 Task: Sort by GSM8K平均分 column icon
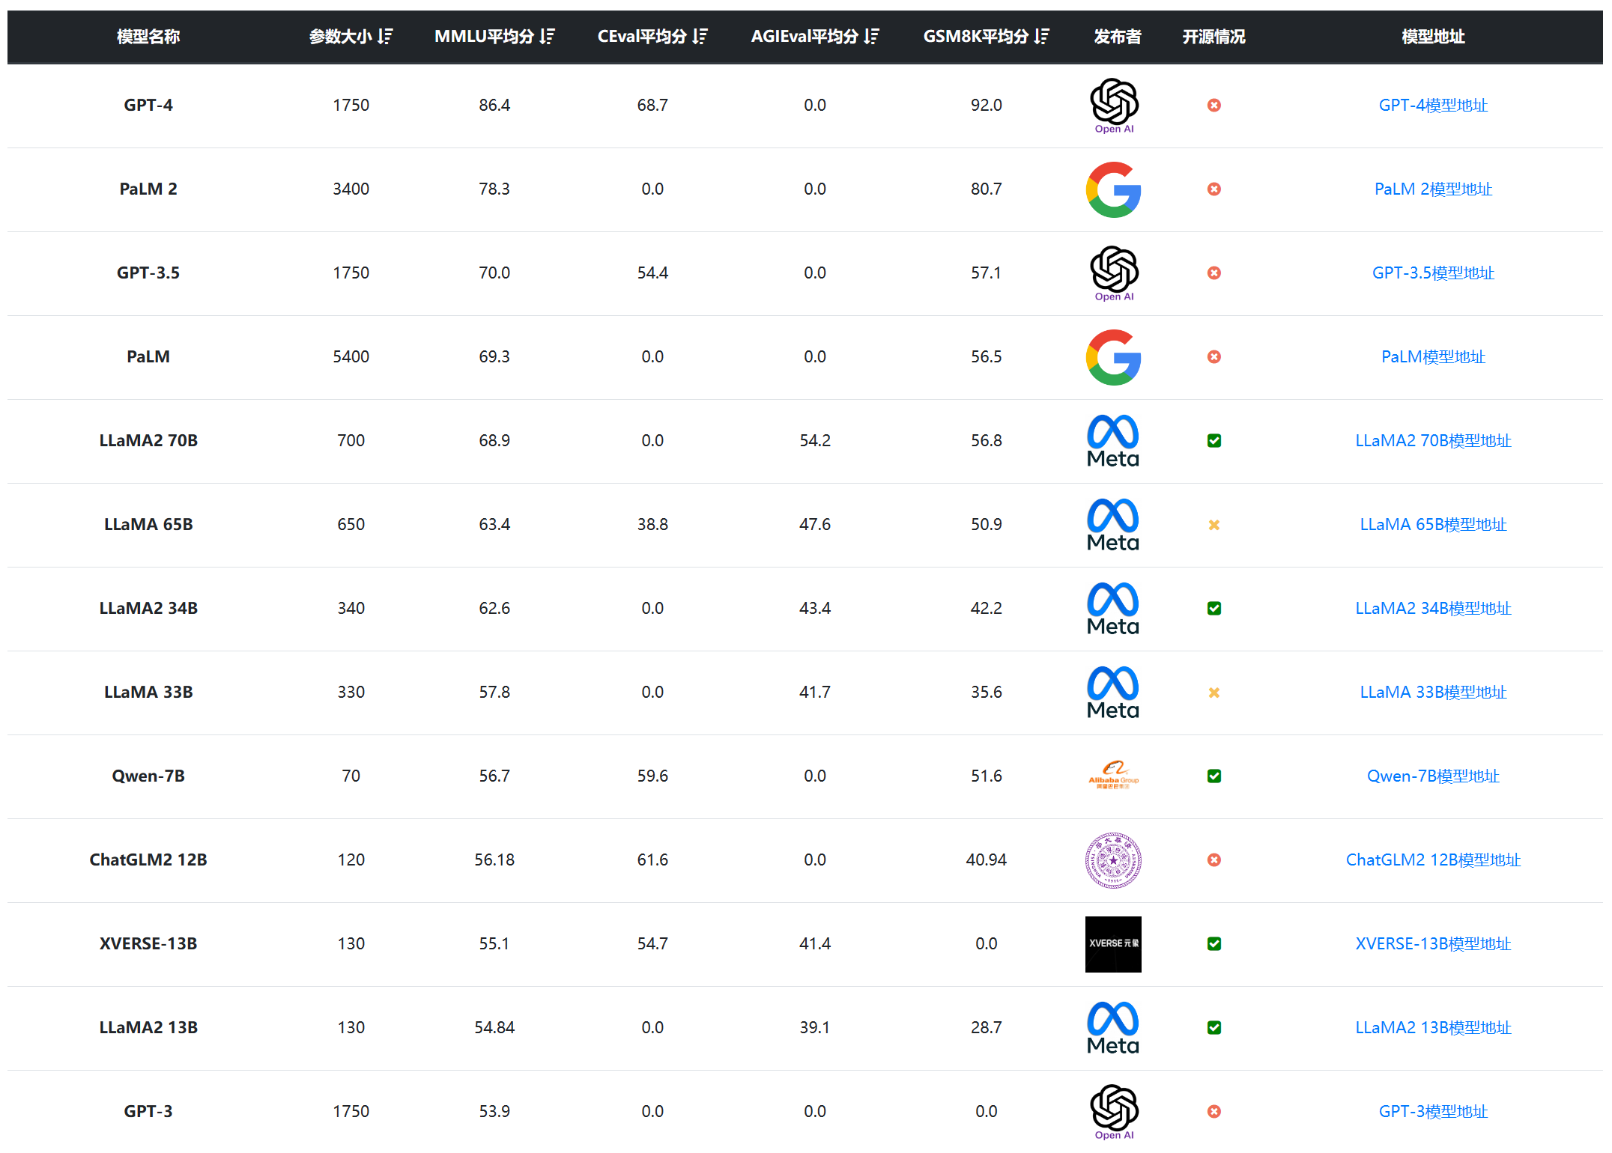tap(1042, 36)
